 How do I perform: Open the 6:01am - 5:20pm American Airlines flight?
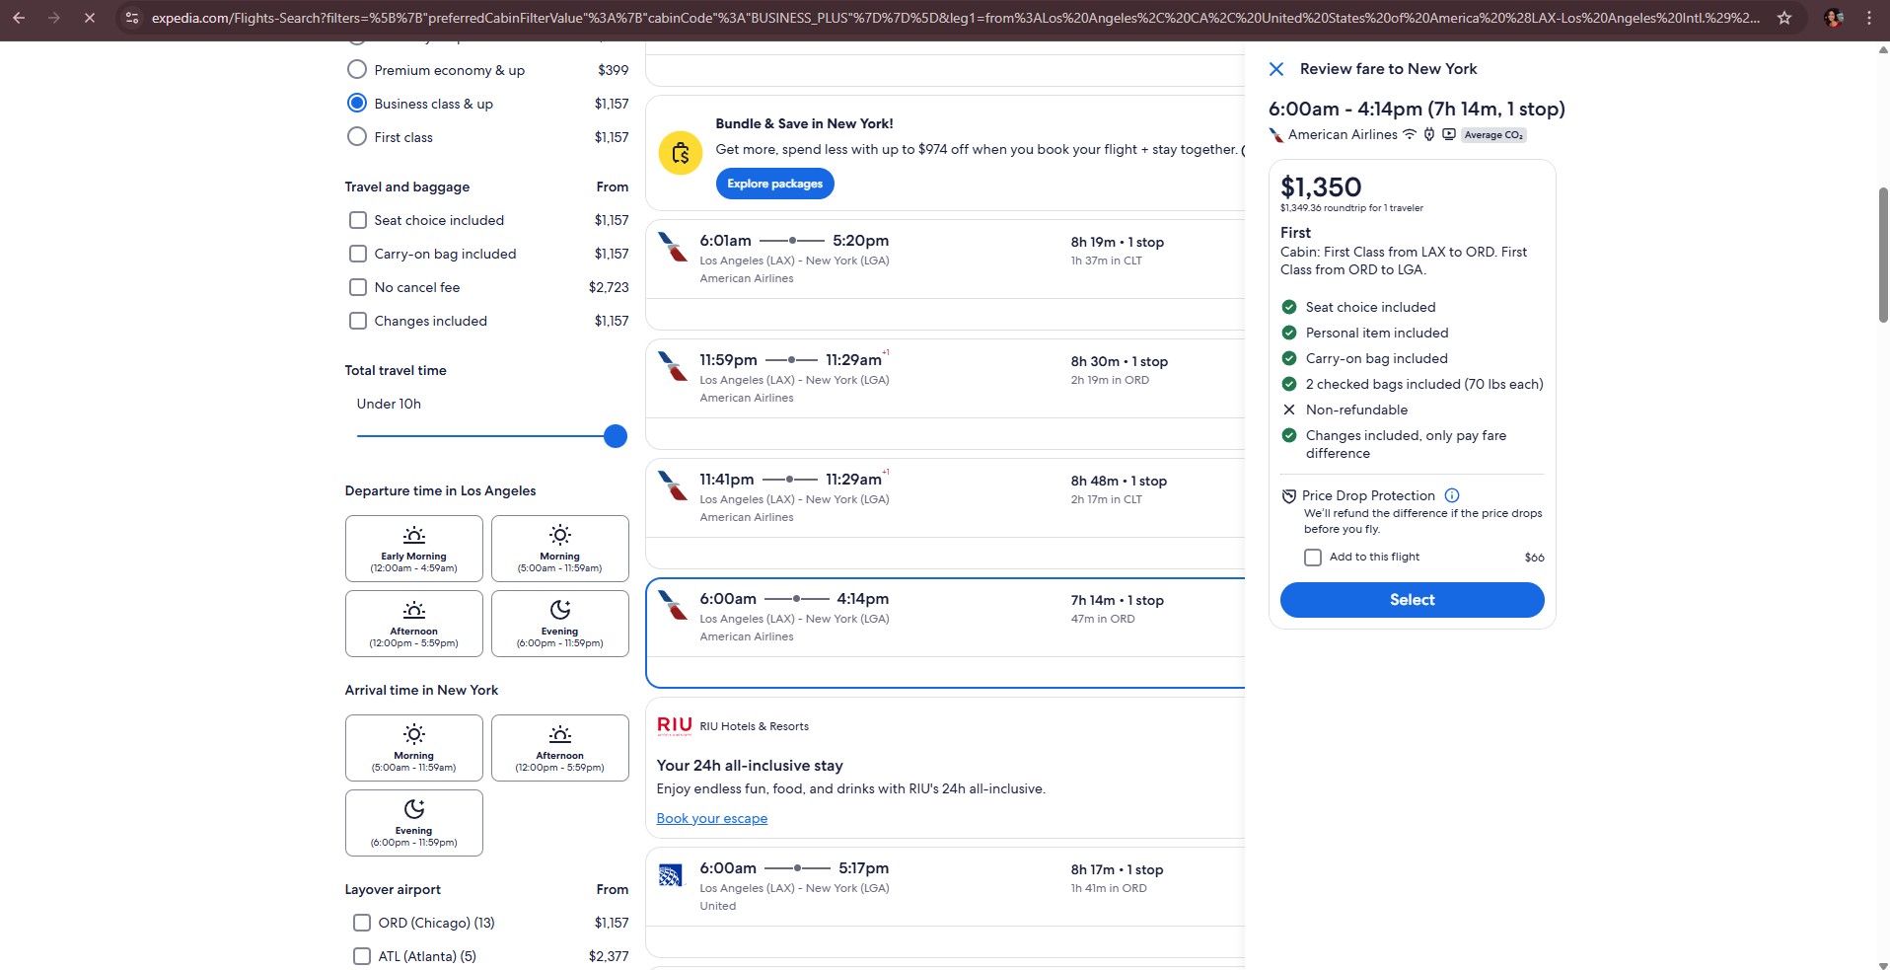pos(945,274)
